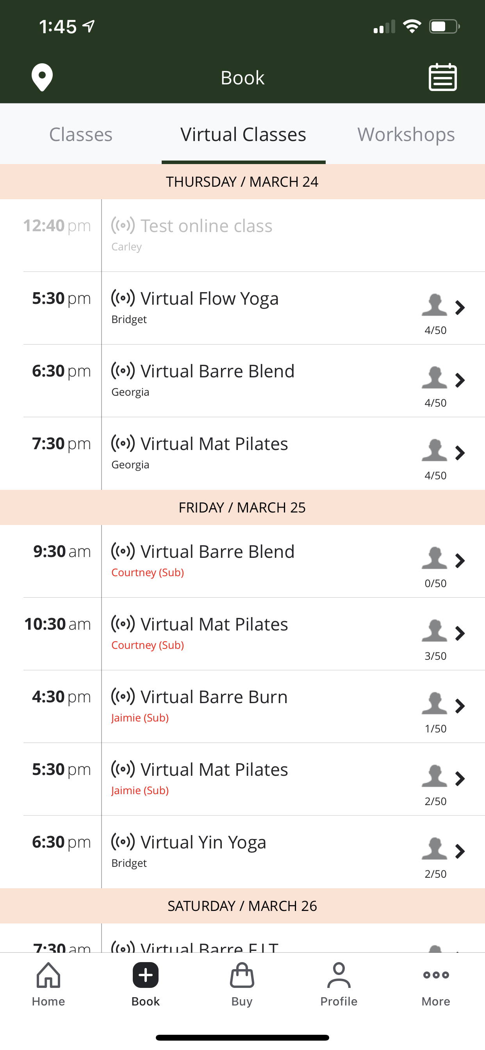
Task: Select Friday 9:30 am Virtual Barre Blend
Action: [x=217, y=552]
